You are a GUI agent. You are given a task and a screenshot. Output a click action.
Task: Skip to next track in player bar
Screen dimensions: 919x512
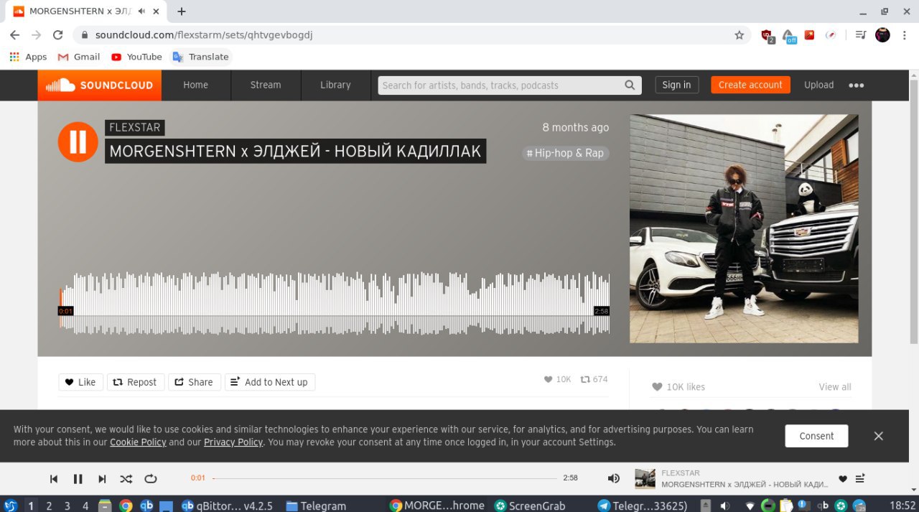pos(102,479)
